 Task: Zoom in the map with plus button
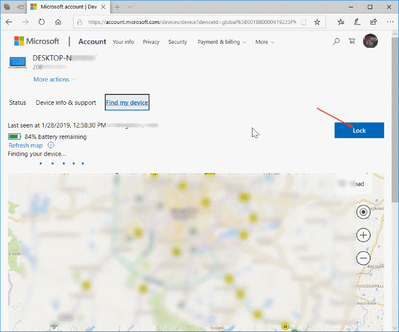click(x=364, y=235)
